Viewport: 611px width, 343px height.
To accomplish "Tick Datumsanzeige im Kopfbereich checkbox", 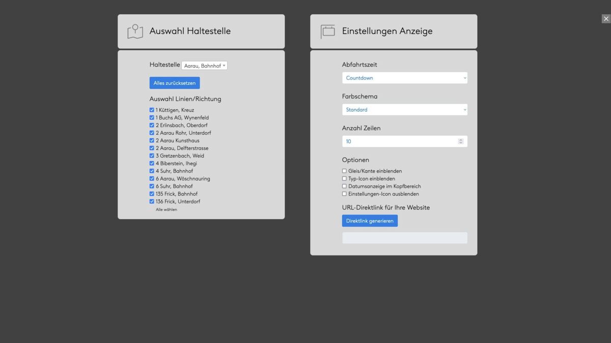I will [344, 186].
